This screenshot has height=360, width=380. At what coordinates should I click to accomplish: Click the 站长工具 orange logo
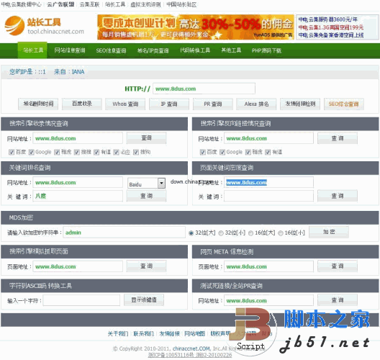44,26
